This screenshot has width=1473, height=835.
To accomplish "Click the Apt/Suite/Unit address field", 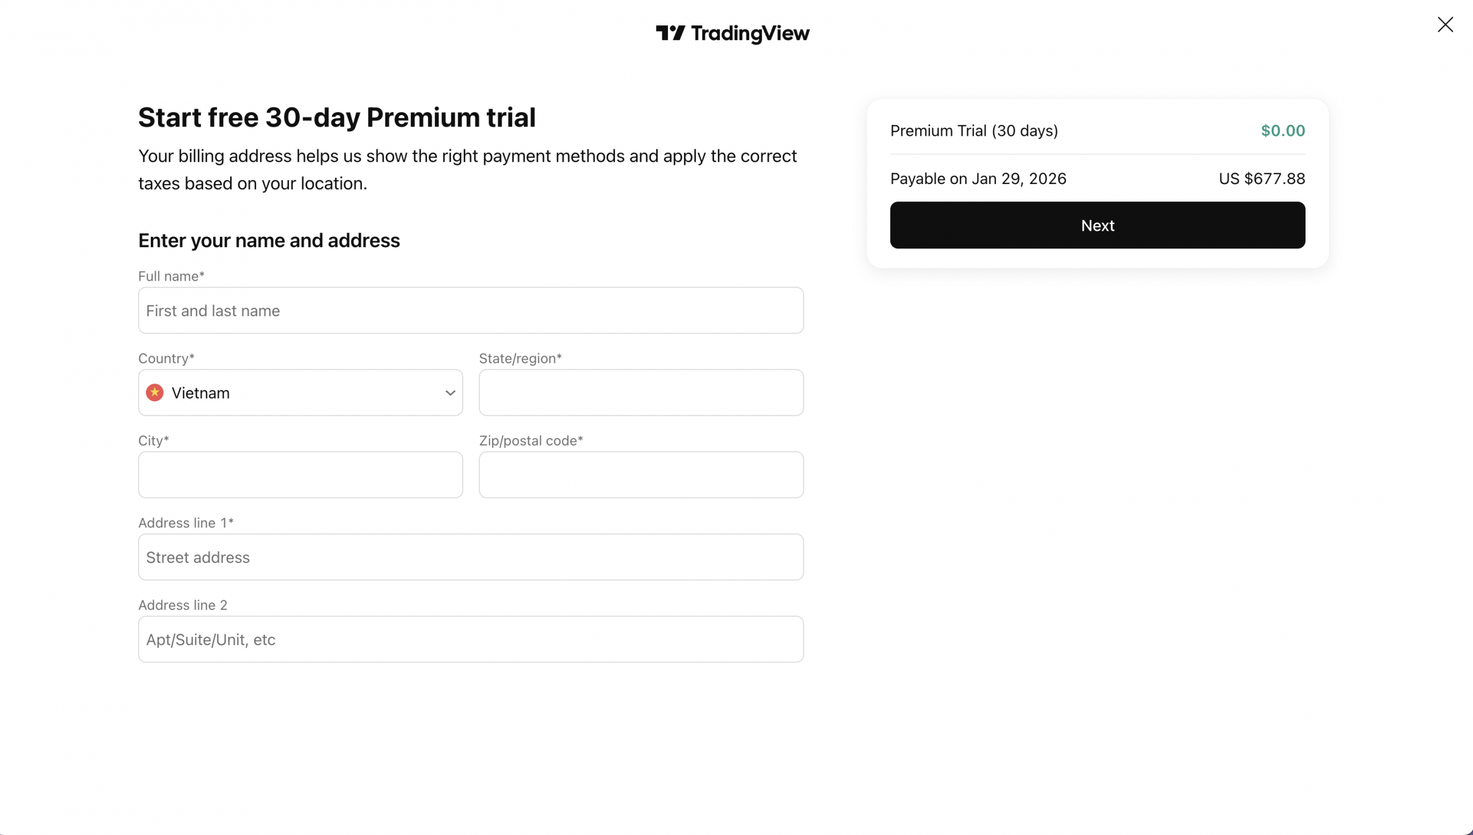I will pyautogui.click(x=470, y=639).
